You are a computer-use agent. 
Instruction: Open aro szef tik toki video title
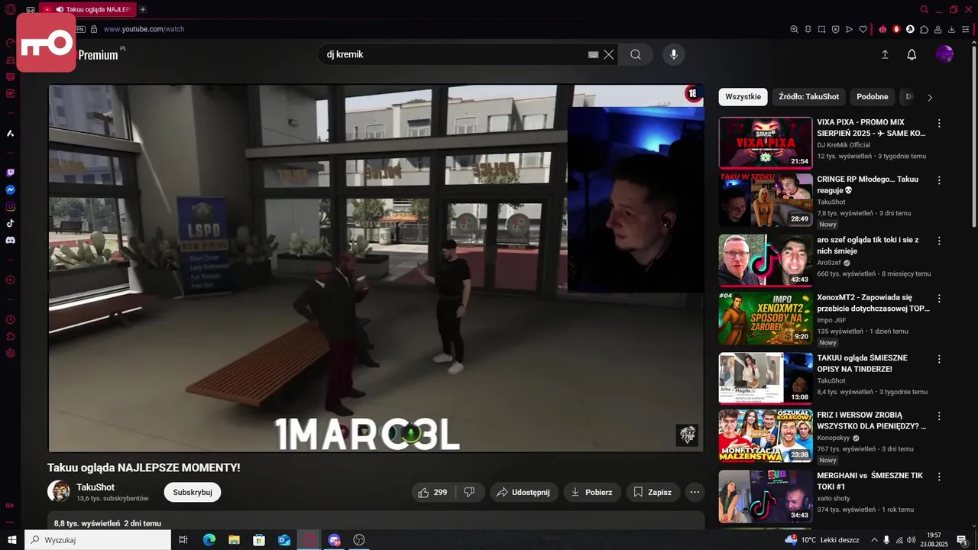click(868, 245)
